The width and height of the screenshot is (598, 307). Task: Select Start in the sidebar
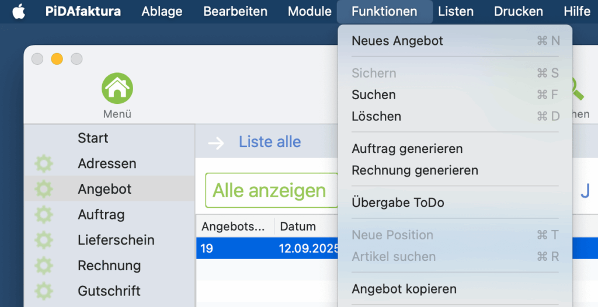93,138
